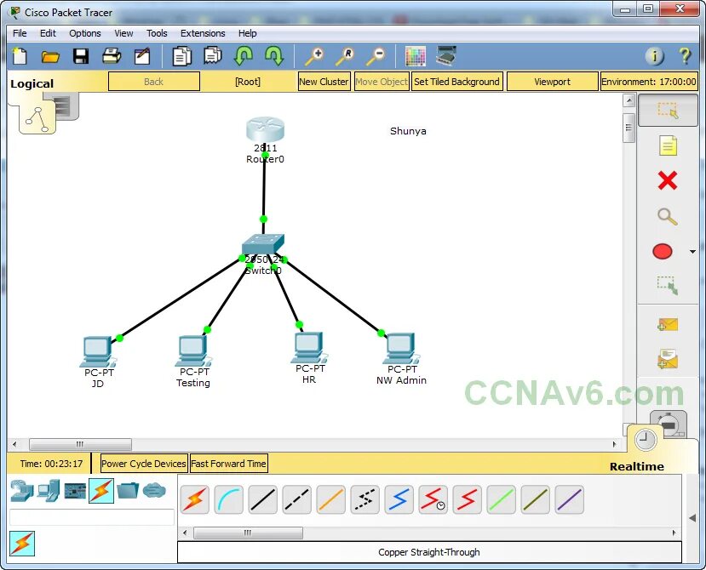
Task: Print the workspace with printer icon
Action: (x=112, y=56)
